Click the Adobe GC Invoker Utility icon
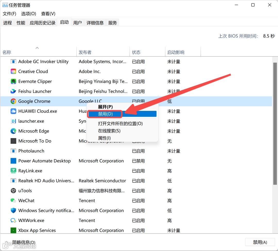278x251 pixels. 13,61
